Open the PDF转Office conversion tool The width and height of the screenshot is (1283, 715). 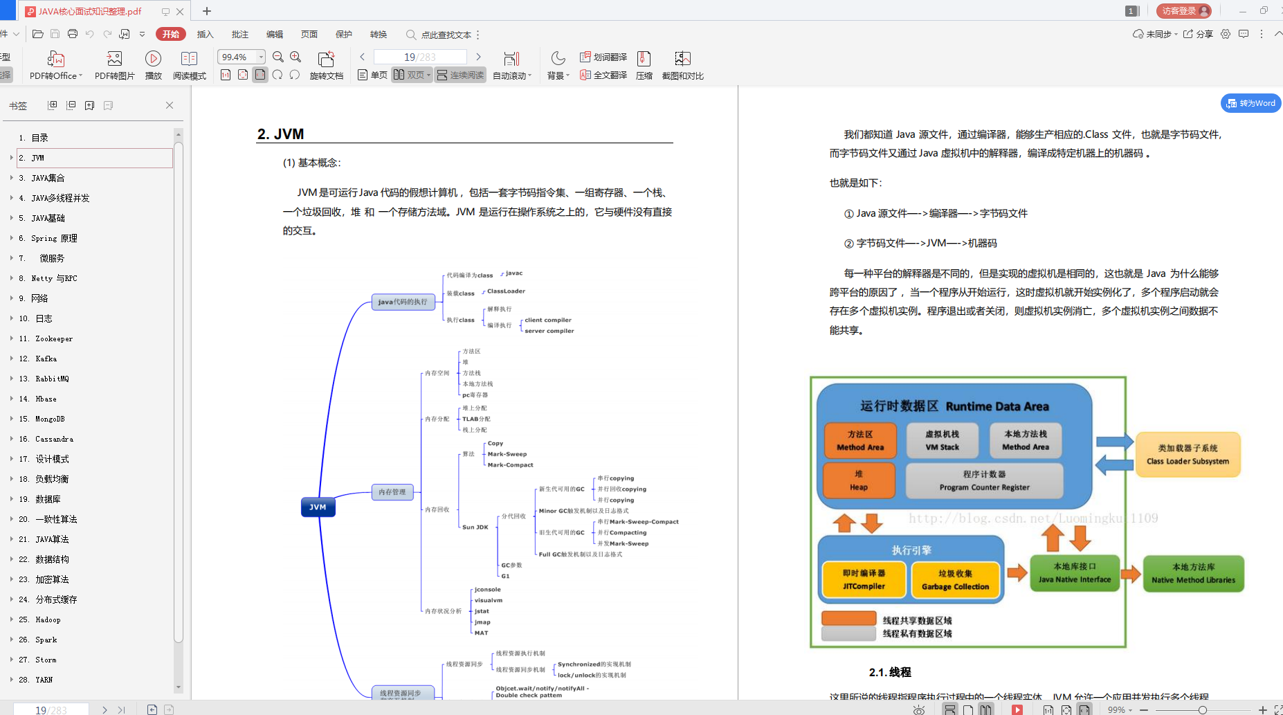pos(55,64)
